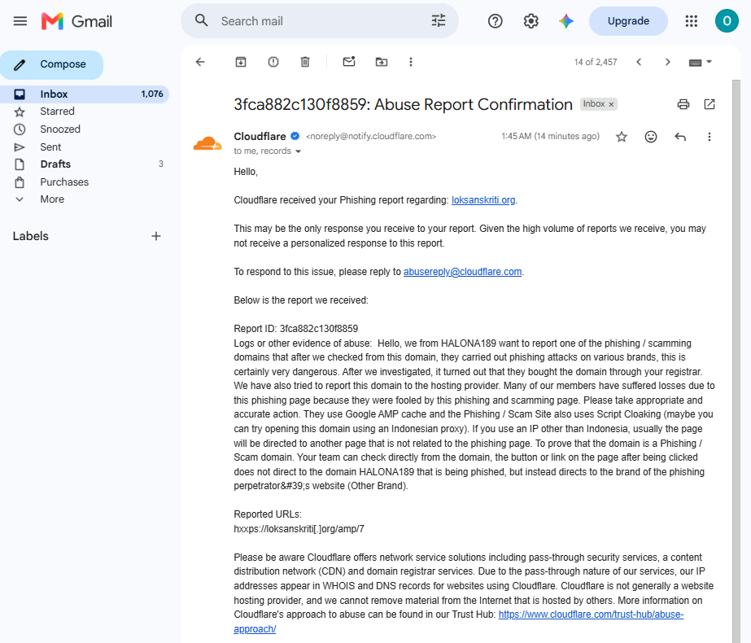Add an emoji reaction
The height and width of the screenshot is (643, 751).
pyautogui.click(x=651, y=137)
